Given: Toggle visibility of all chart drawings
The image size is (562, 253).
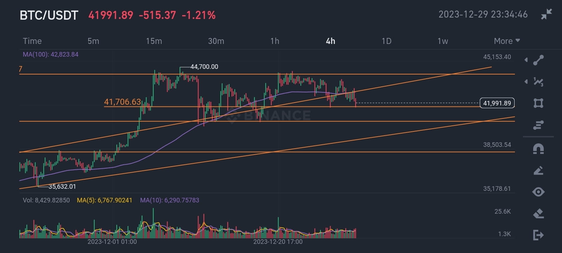Looking at the screenshot, I should (x=538, y=192).
